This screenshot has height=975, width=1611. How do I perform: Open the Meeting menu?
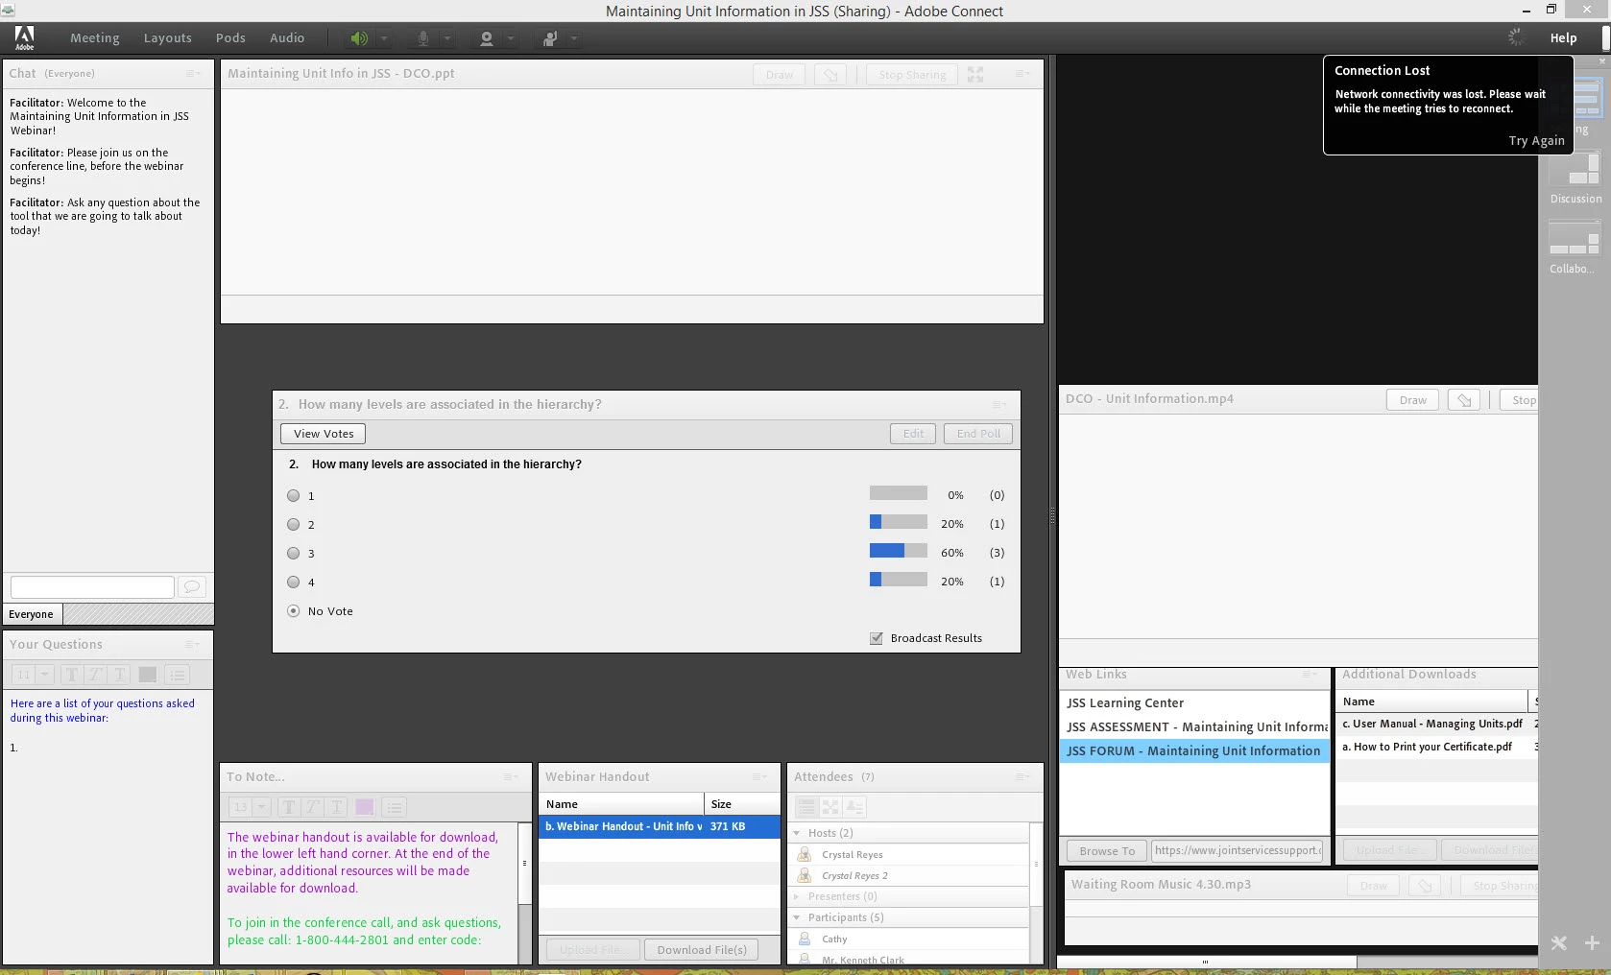95,38
